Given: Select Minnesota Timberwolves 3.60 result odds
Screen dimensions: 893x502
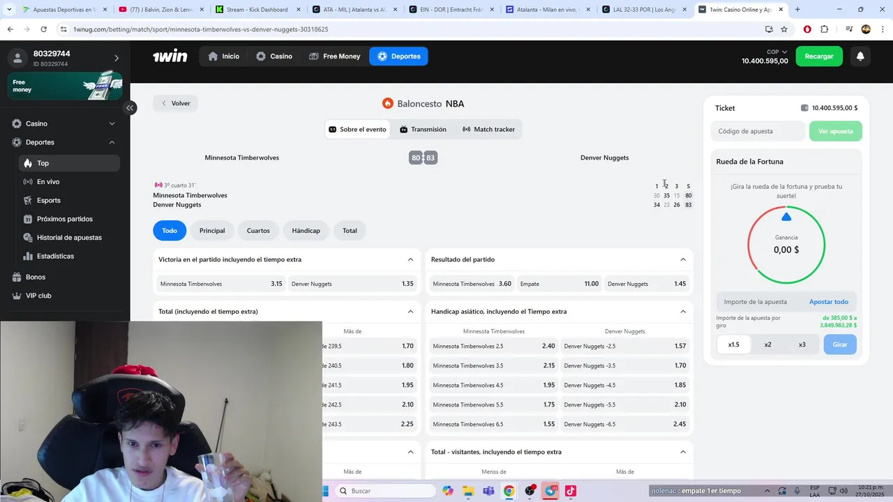Looking at the screenshot, I should coord(472,284).
